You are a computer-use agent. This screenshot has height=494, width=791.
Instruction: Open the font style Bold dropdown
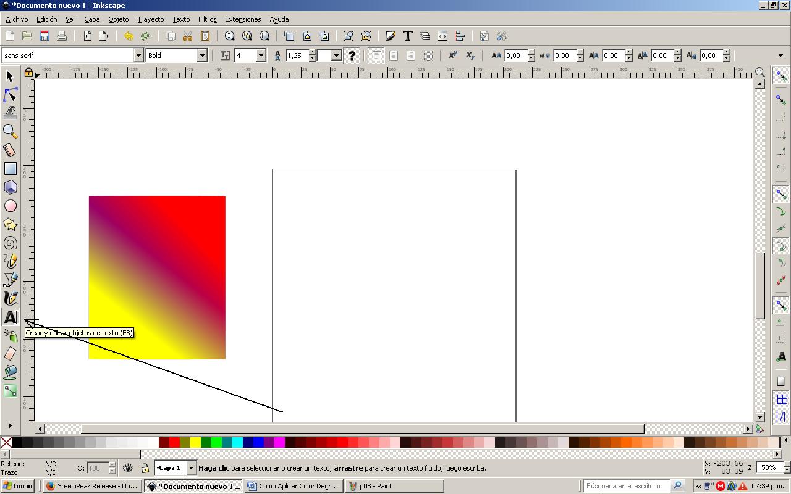pyautogui.click(x=201, y=56)
